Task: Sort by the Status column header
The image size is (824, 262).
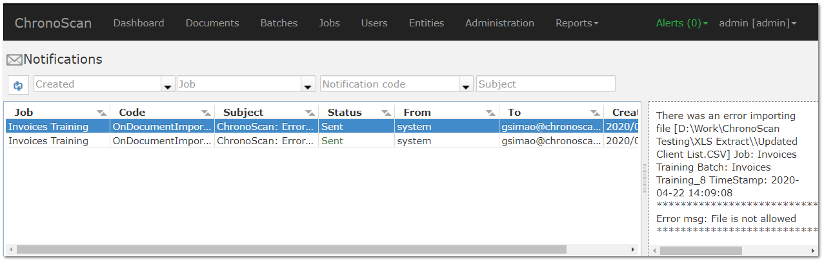Action: coord(345,112)
